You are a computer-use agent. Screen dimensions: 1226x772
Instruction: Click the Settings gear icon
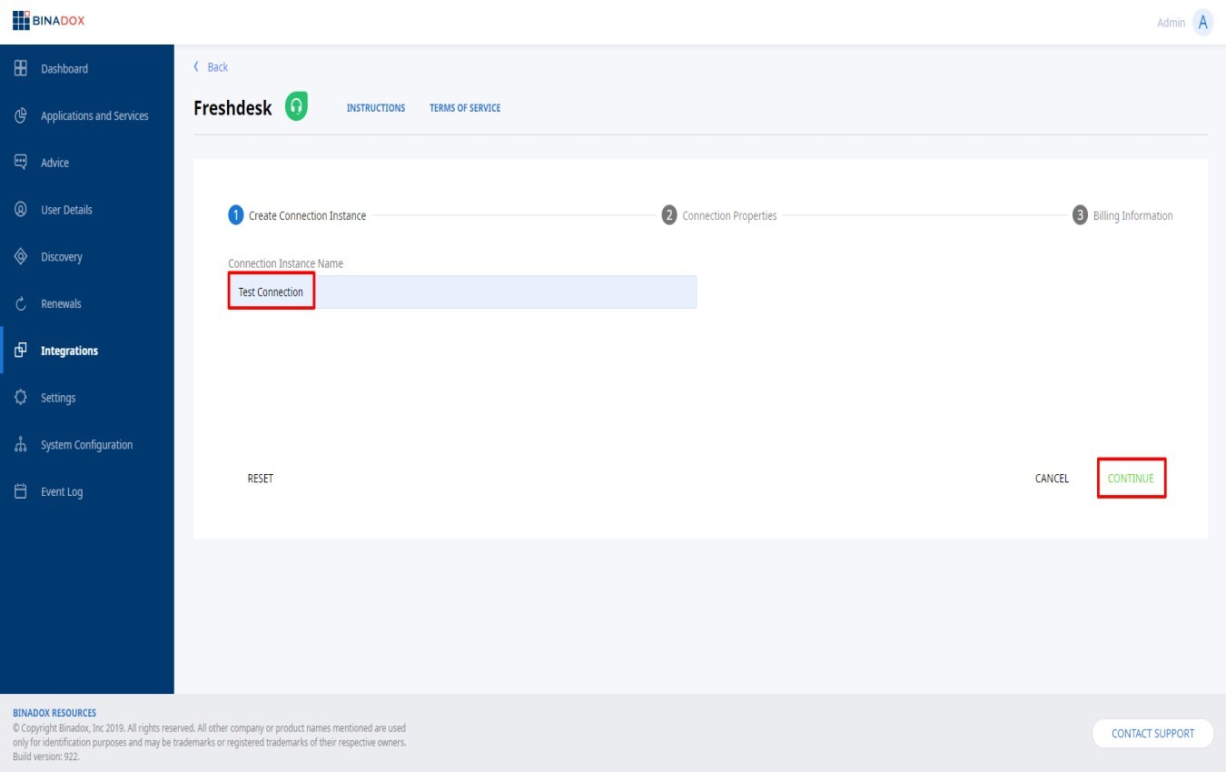pyautogui.click(x=21, y=397)
